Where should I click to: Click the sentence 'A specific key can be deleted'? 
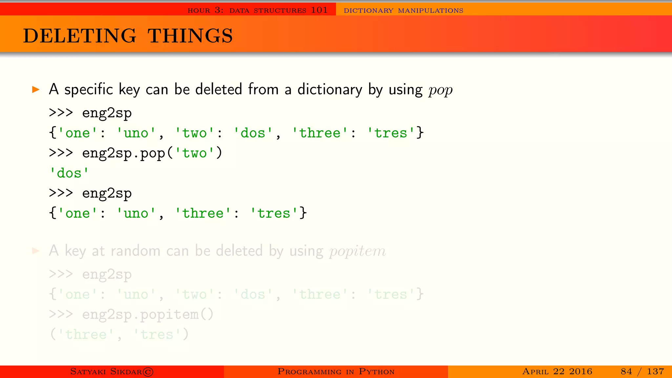(251, 89)
